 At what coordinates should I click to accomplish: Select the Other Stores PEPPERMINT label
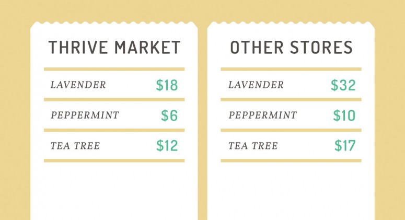pyautogui.click(x=262, y=115)
